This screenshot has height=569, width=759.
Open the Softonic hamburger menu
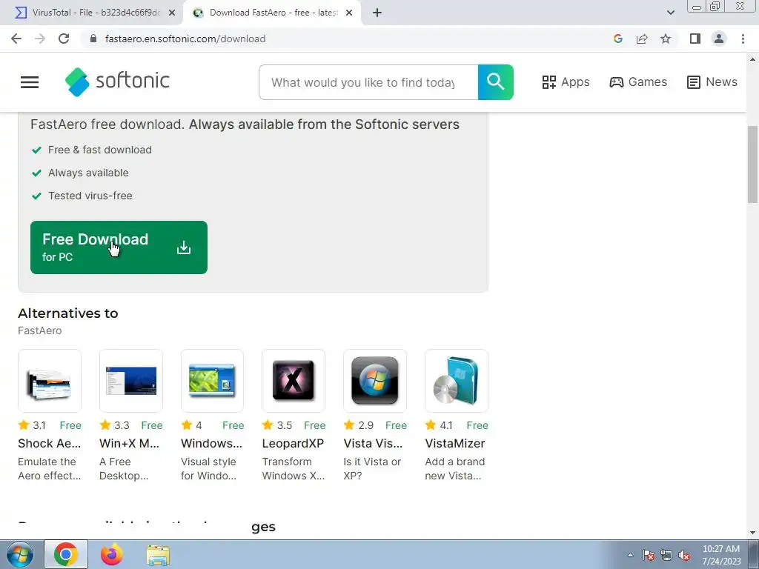tap(30, 82)
